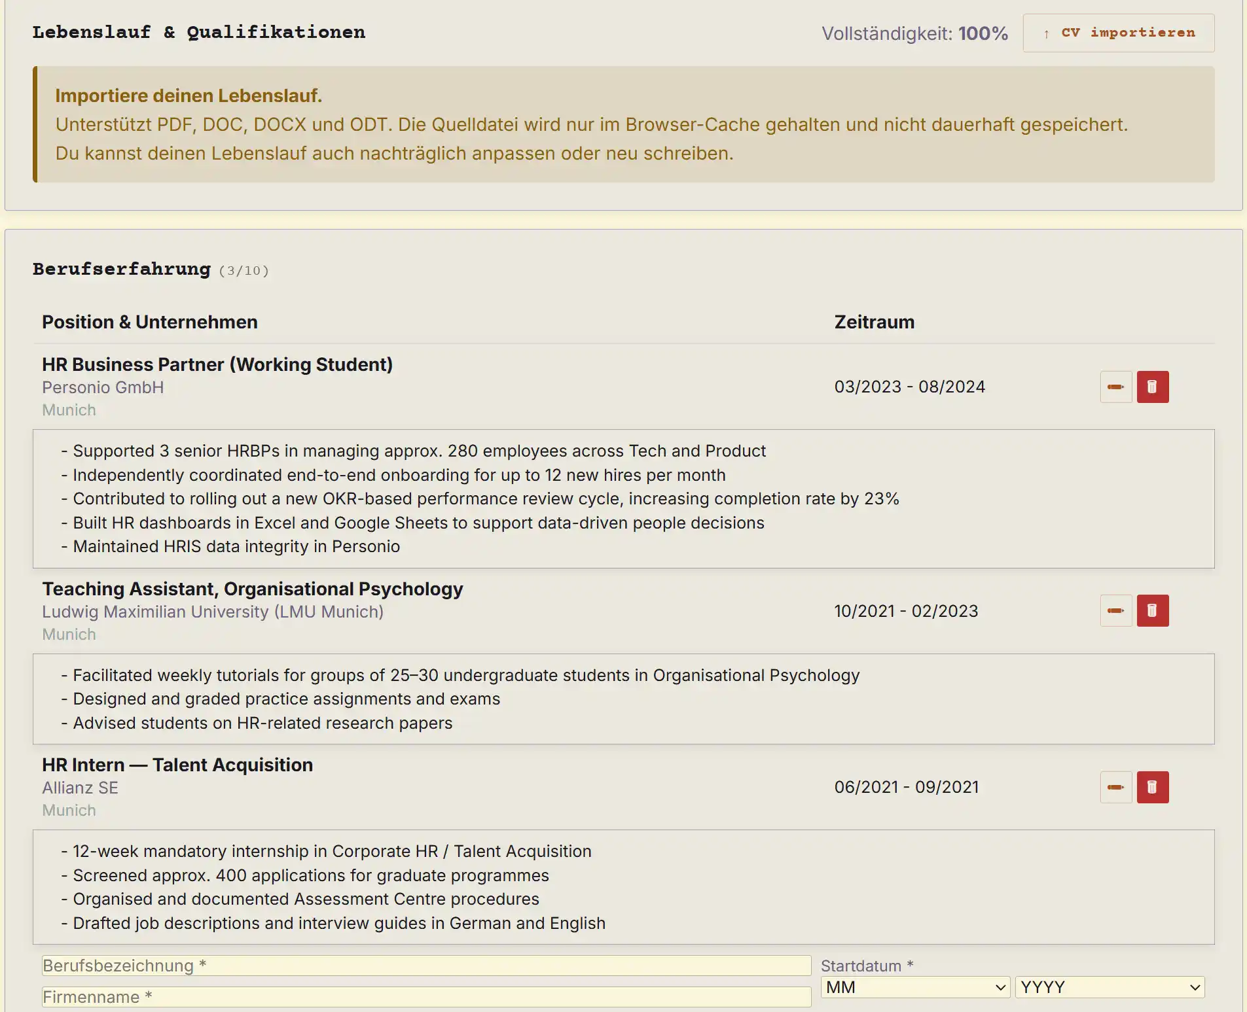Delete the HR Intern Allianz SE entry
Screen dimensions: 1247x1012
(1153, 787)
